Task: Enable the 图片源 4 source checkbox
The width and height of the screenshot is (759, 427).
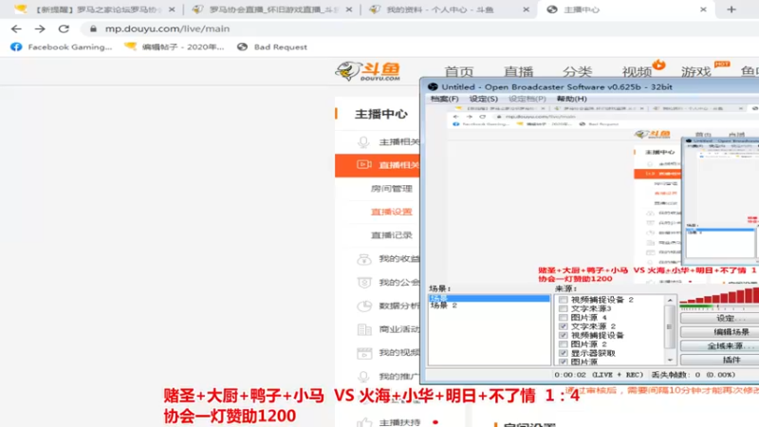Action: coord(563,318)
